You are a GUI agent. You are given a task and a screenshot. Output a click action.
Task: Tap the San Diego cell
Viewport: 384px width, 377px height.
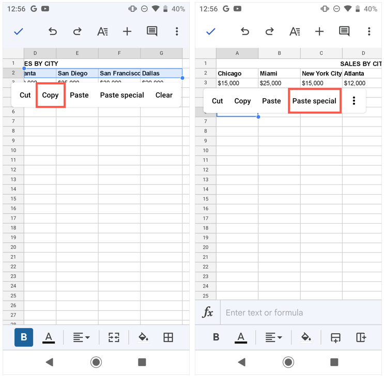(x=77, y=73)
